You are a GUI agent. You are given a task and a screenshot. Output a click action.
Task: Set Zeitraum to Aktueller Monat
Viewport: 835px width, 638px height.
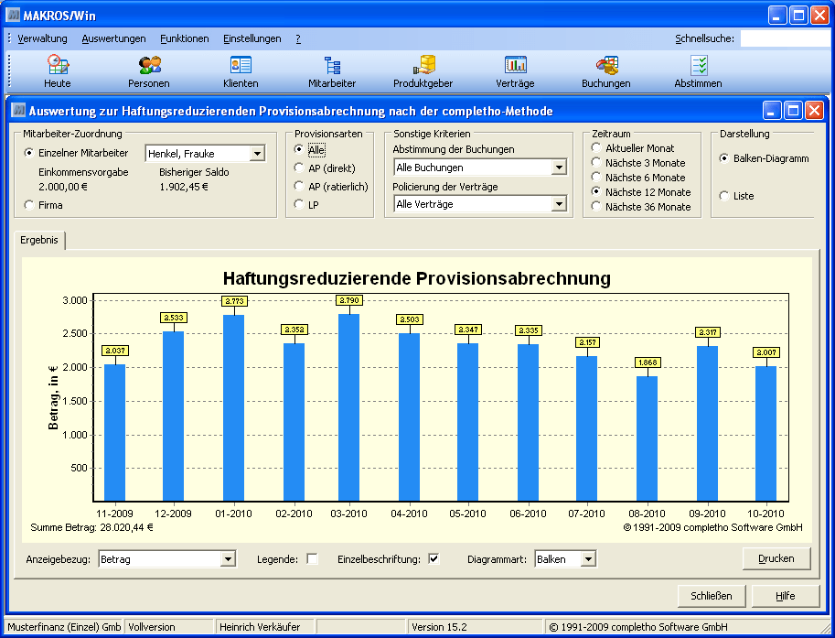596,147
